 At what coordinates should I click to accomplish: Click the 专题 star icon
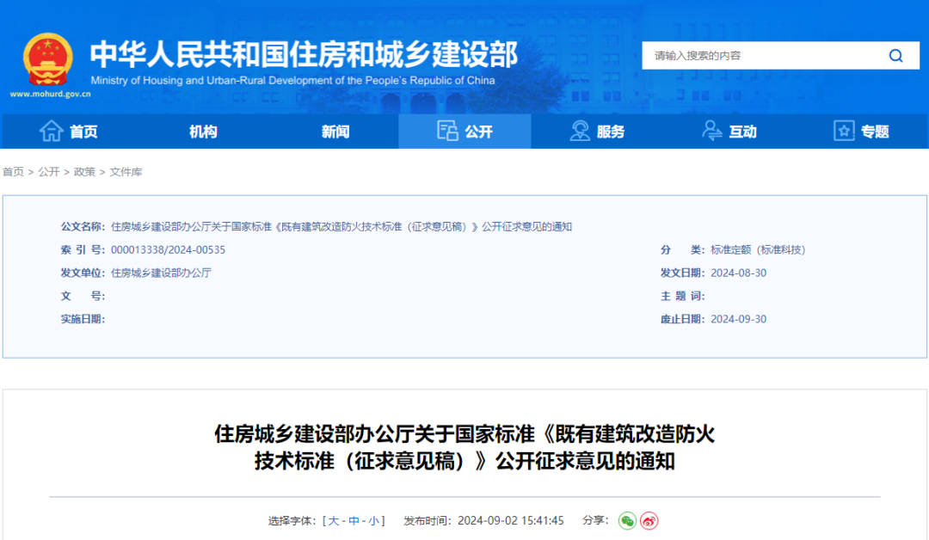pos(844,131)
